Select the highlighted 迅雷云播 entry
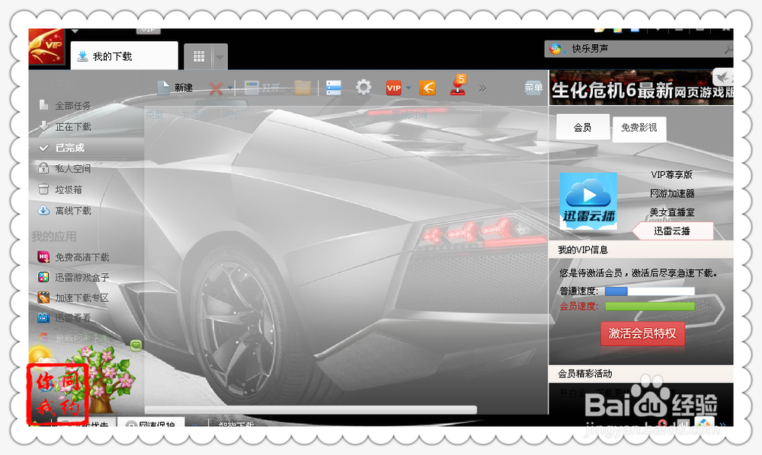Image resolution: width=762 pixels, height=455 pixels. pos(673,231)
